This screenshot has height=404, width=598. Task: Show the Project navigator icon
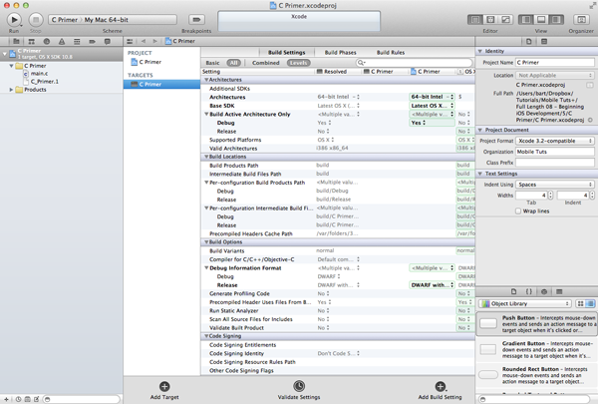coord(16,41)
